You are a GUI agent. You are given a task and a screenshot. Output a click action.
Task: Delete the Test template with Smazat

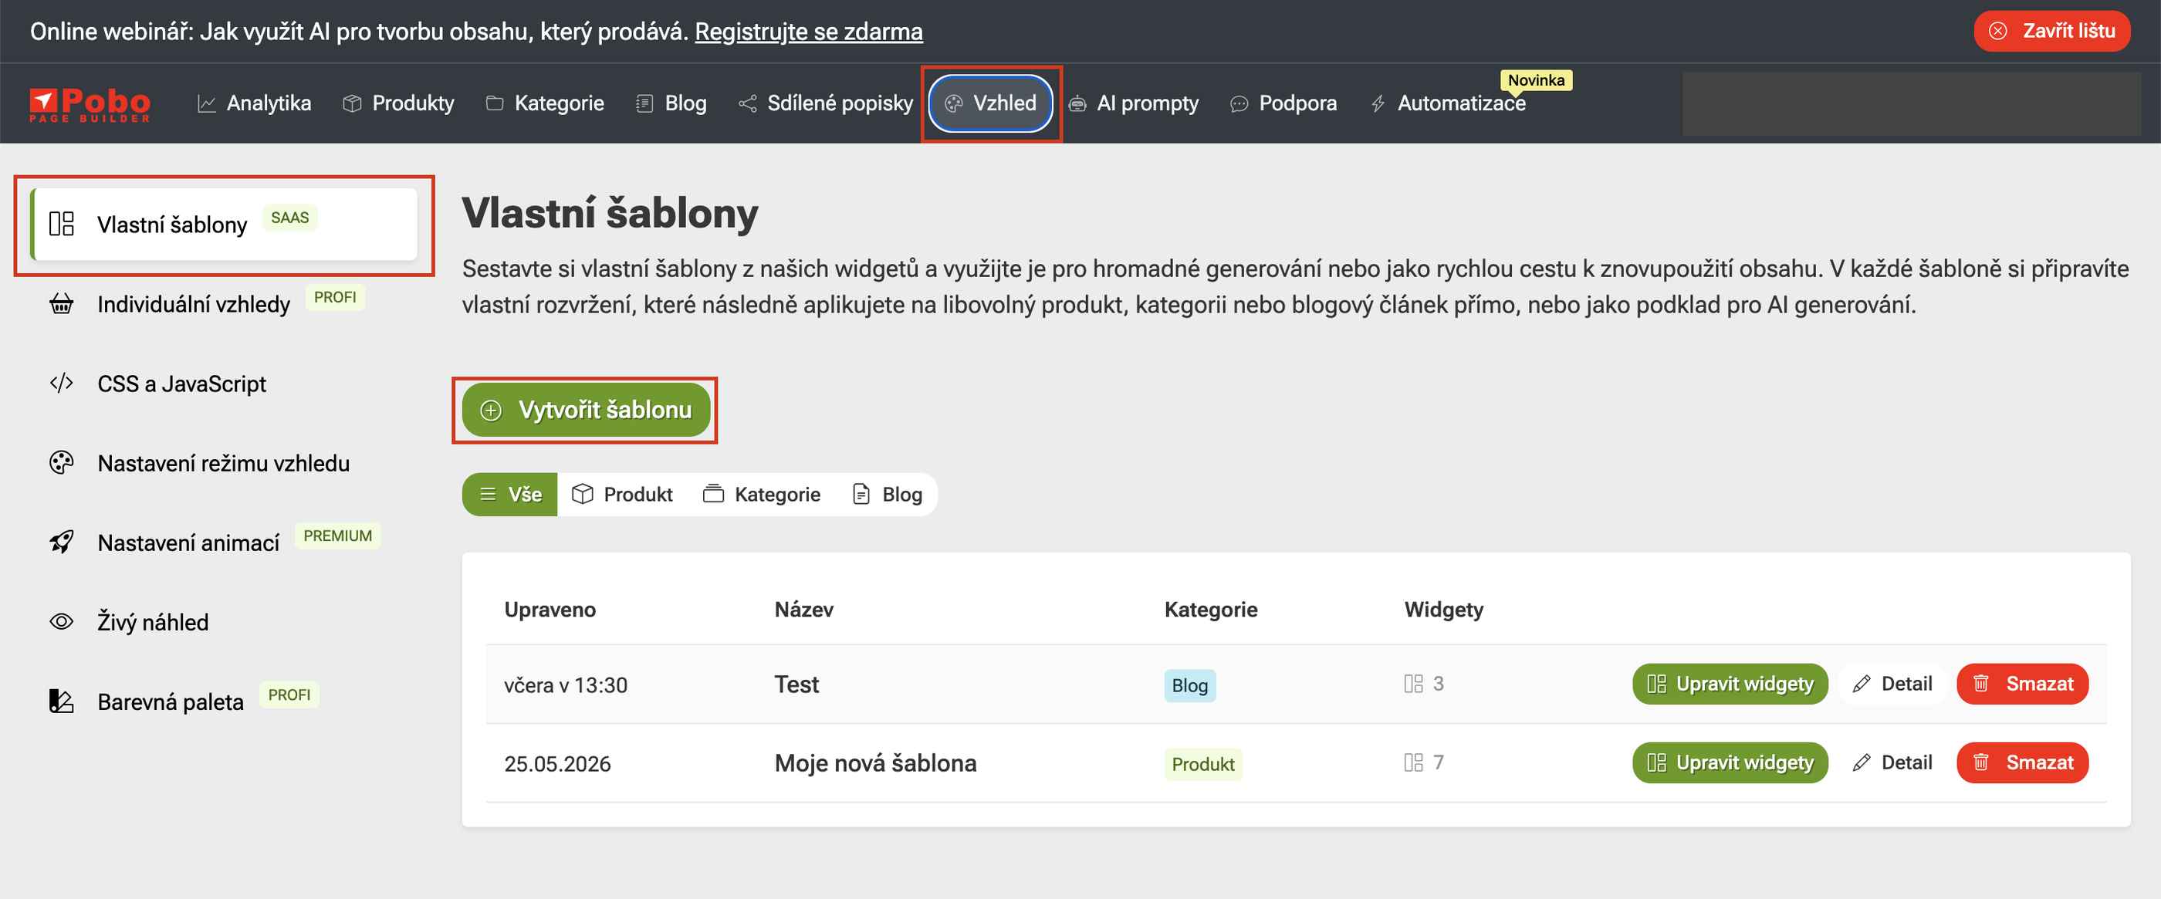coord(2023,684)
